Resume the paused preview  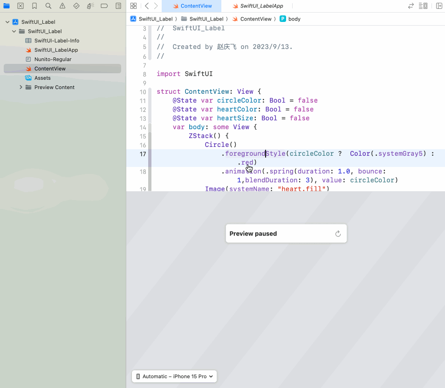coord(338,234)
